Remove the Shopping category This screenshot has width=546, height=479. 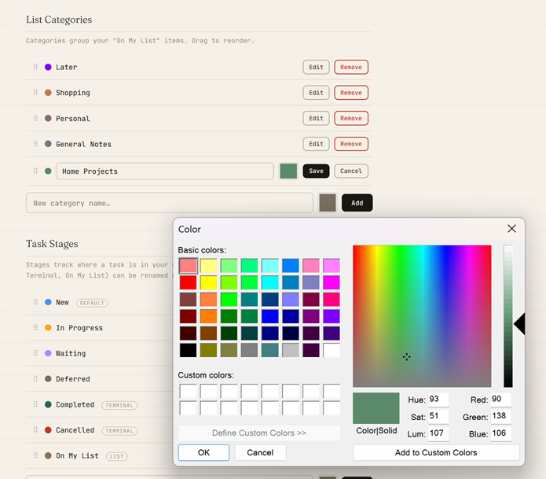tap(351, 93)
